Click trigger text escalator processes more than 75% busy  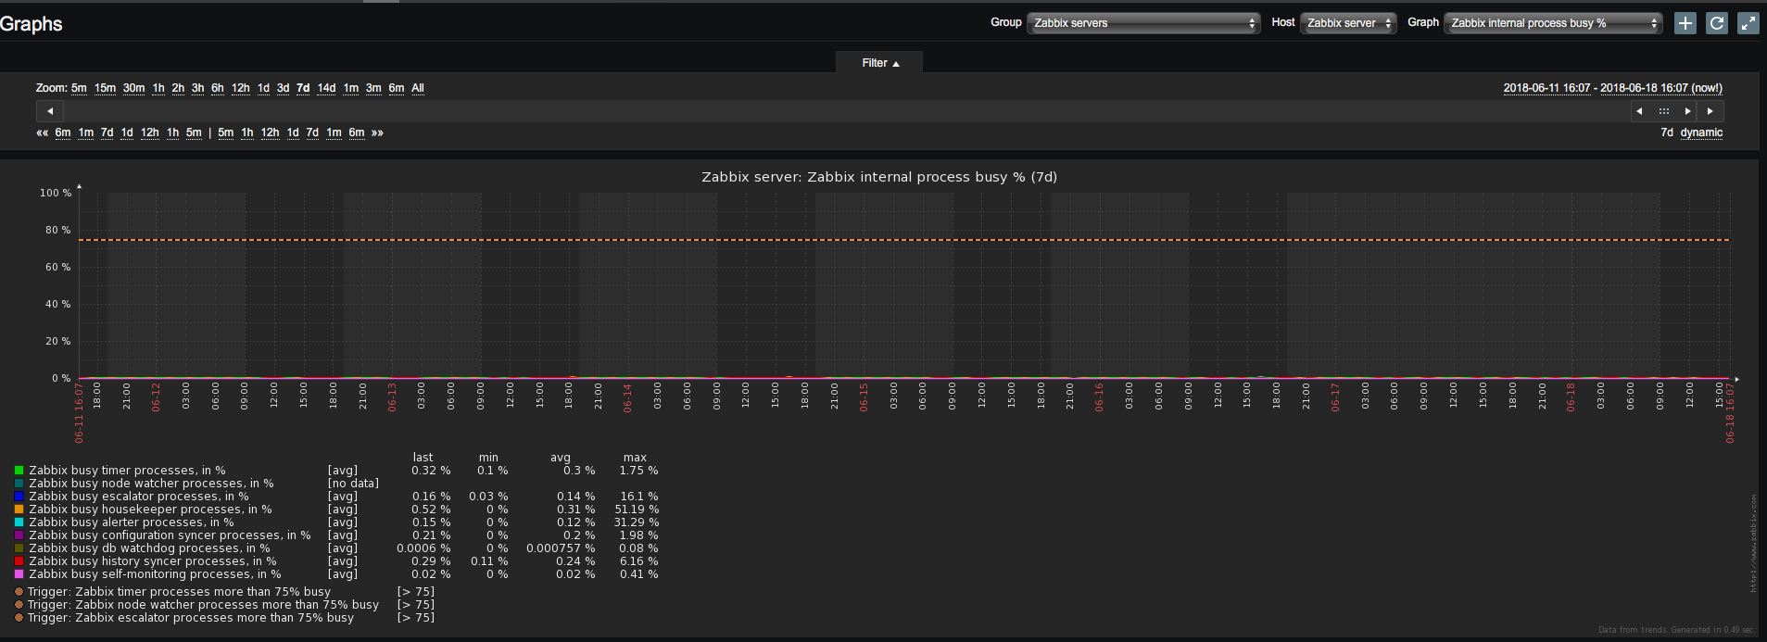191,617
